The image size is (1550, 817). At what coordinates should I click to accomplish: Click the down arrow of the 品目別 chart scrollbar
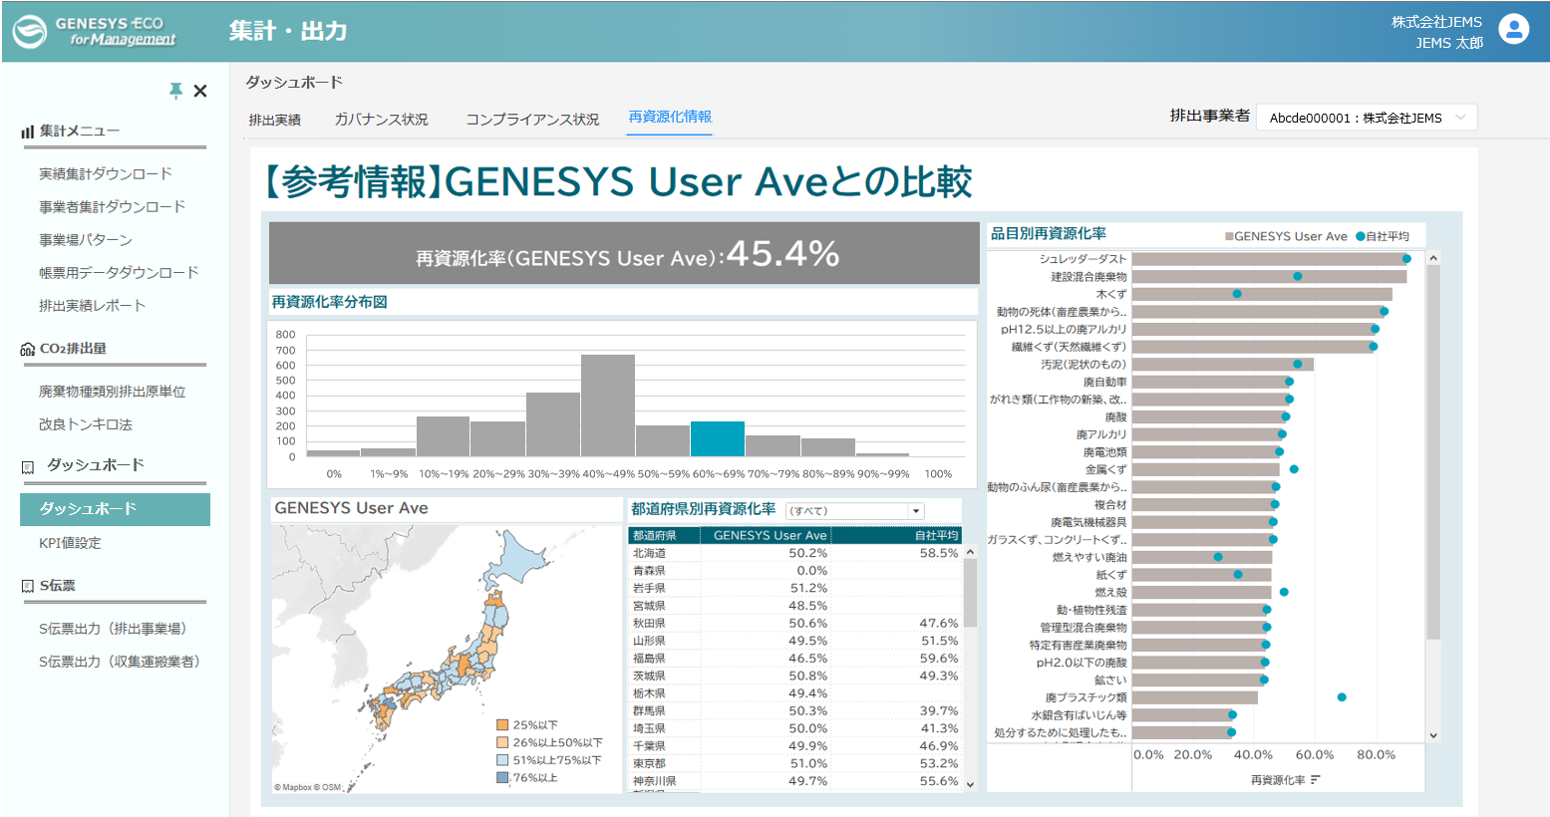click(1433, 736)
